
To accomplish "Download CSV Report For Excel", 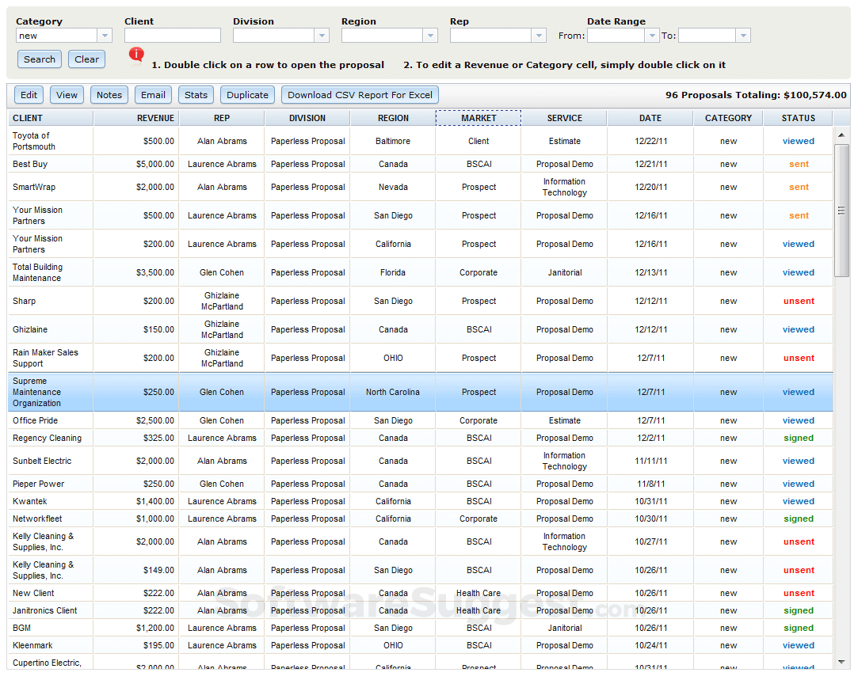I will pos(360,94).
